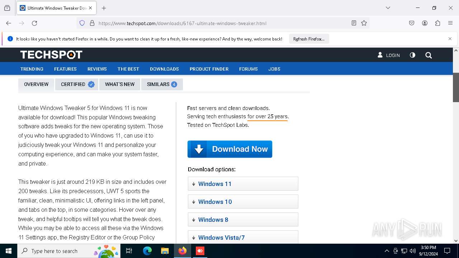Viewport: 459px width, 258px height.
Task: Choose the Windows 8 download option
Action: click(243, 220)
